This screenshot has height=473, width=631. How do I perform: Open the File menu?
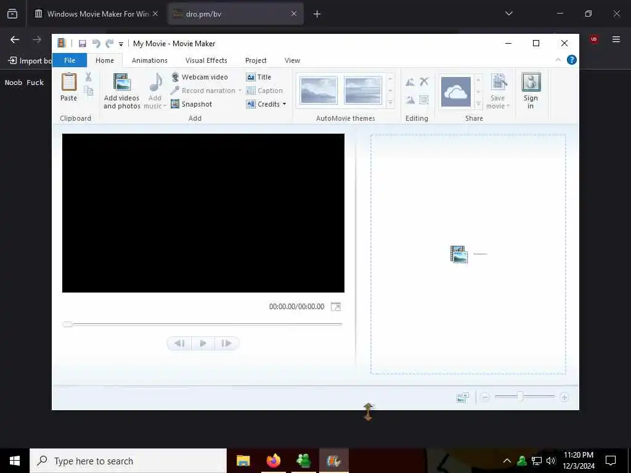(70, 60)
